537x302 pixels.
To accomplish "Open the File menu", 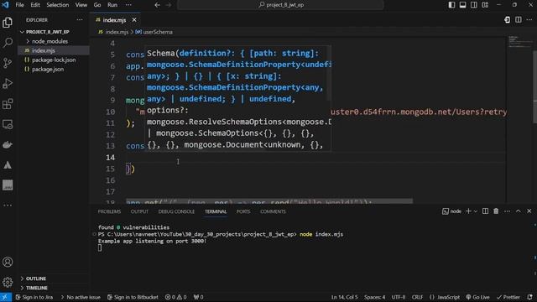I will [x=20, y=5].
